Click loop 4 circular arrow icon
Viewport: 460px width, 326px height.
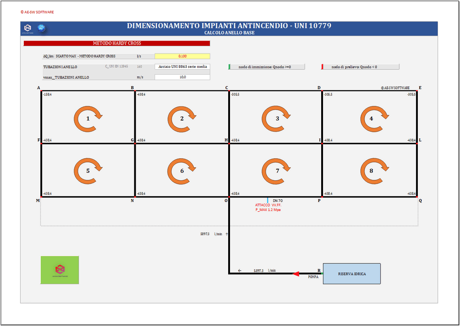tap(371, 119)
